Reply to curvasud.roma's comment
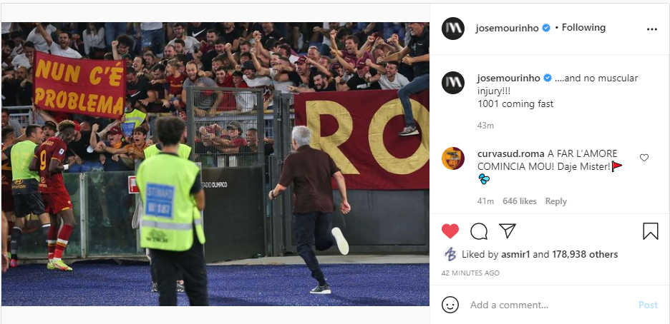The height and width of the screenshot is (324, 670). click(556, 201)
